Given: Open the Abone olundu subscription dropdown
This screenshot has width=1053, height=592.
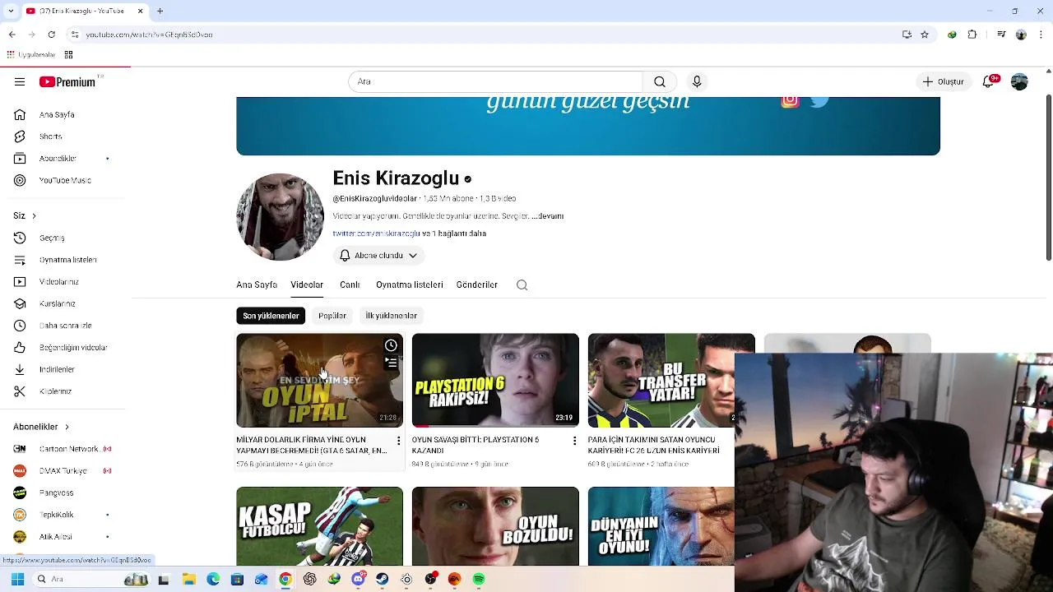Looking at the screenshot, I should point(378,255).
